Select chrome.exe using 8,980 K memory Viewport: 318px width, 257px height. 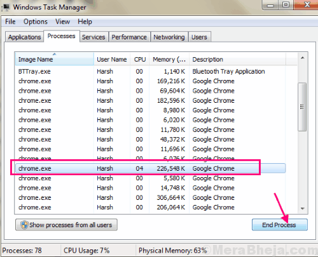[x=150, y=110]
